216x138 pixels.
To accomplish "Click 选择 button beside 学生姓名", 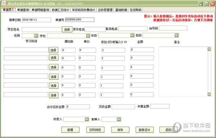I will click(x=67, y=29).
